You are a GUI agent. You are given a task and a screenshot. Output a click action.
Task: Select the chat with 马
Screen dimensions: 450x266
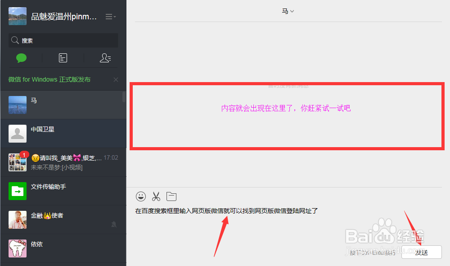coord(63,105)
